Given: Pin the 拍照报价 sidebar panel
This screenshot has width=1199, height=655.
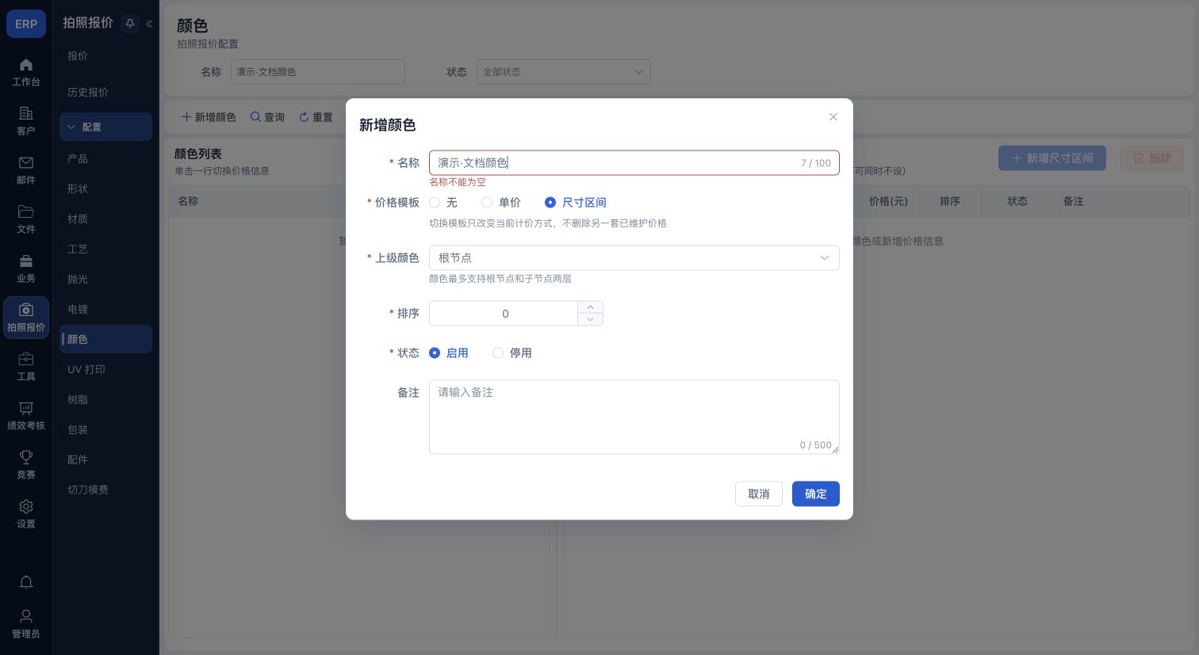Looking at the screenshot, I should (x=130, y=24).
